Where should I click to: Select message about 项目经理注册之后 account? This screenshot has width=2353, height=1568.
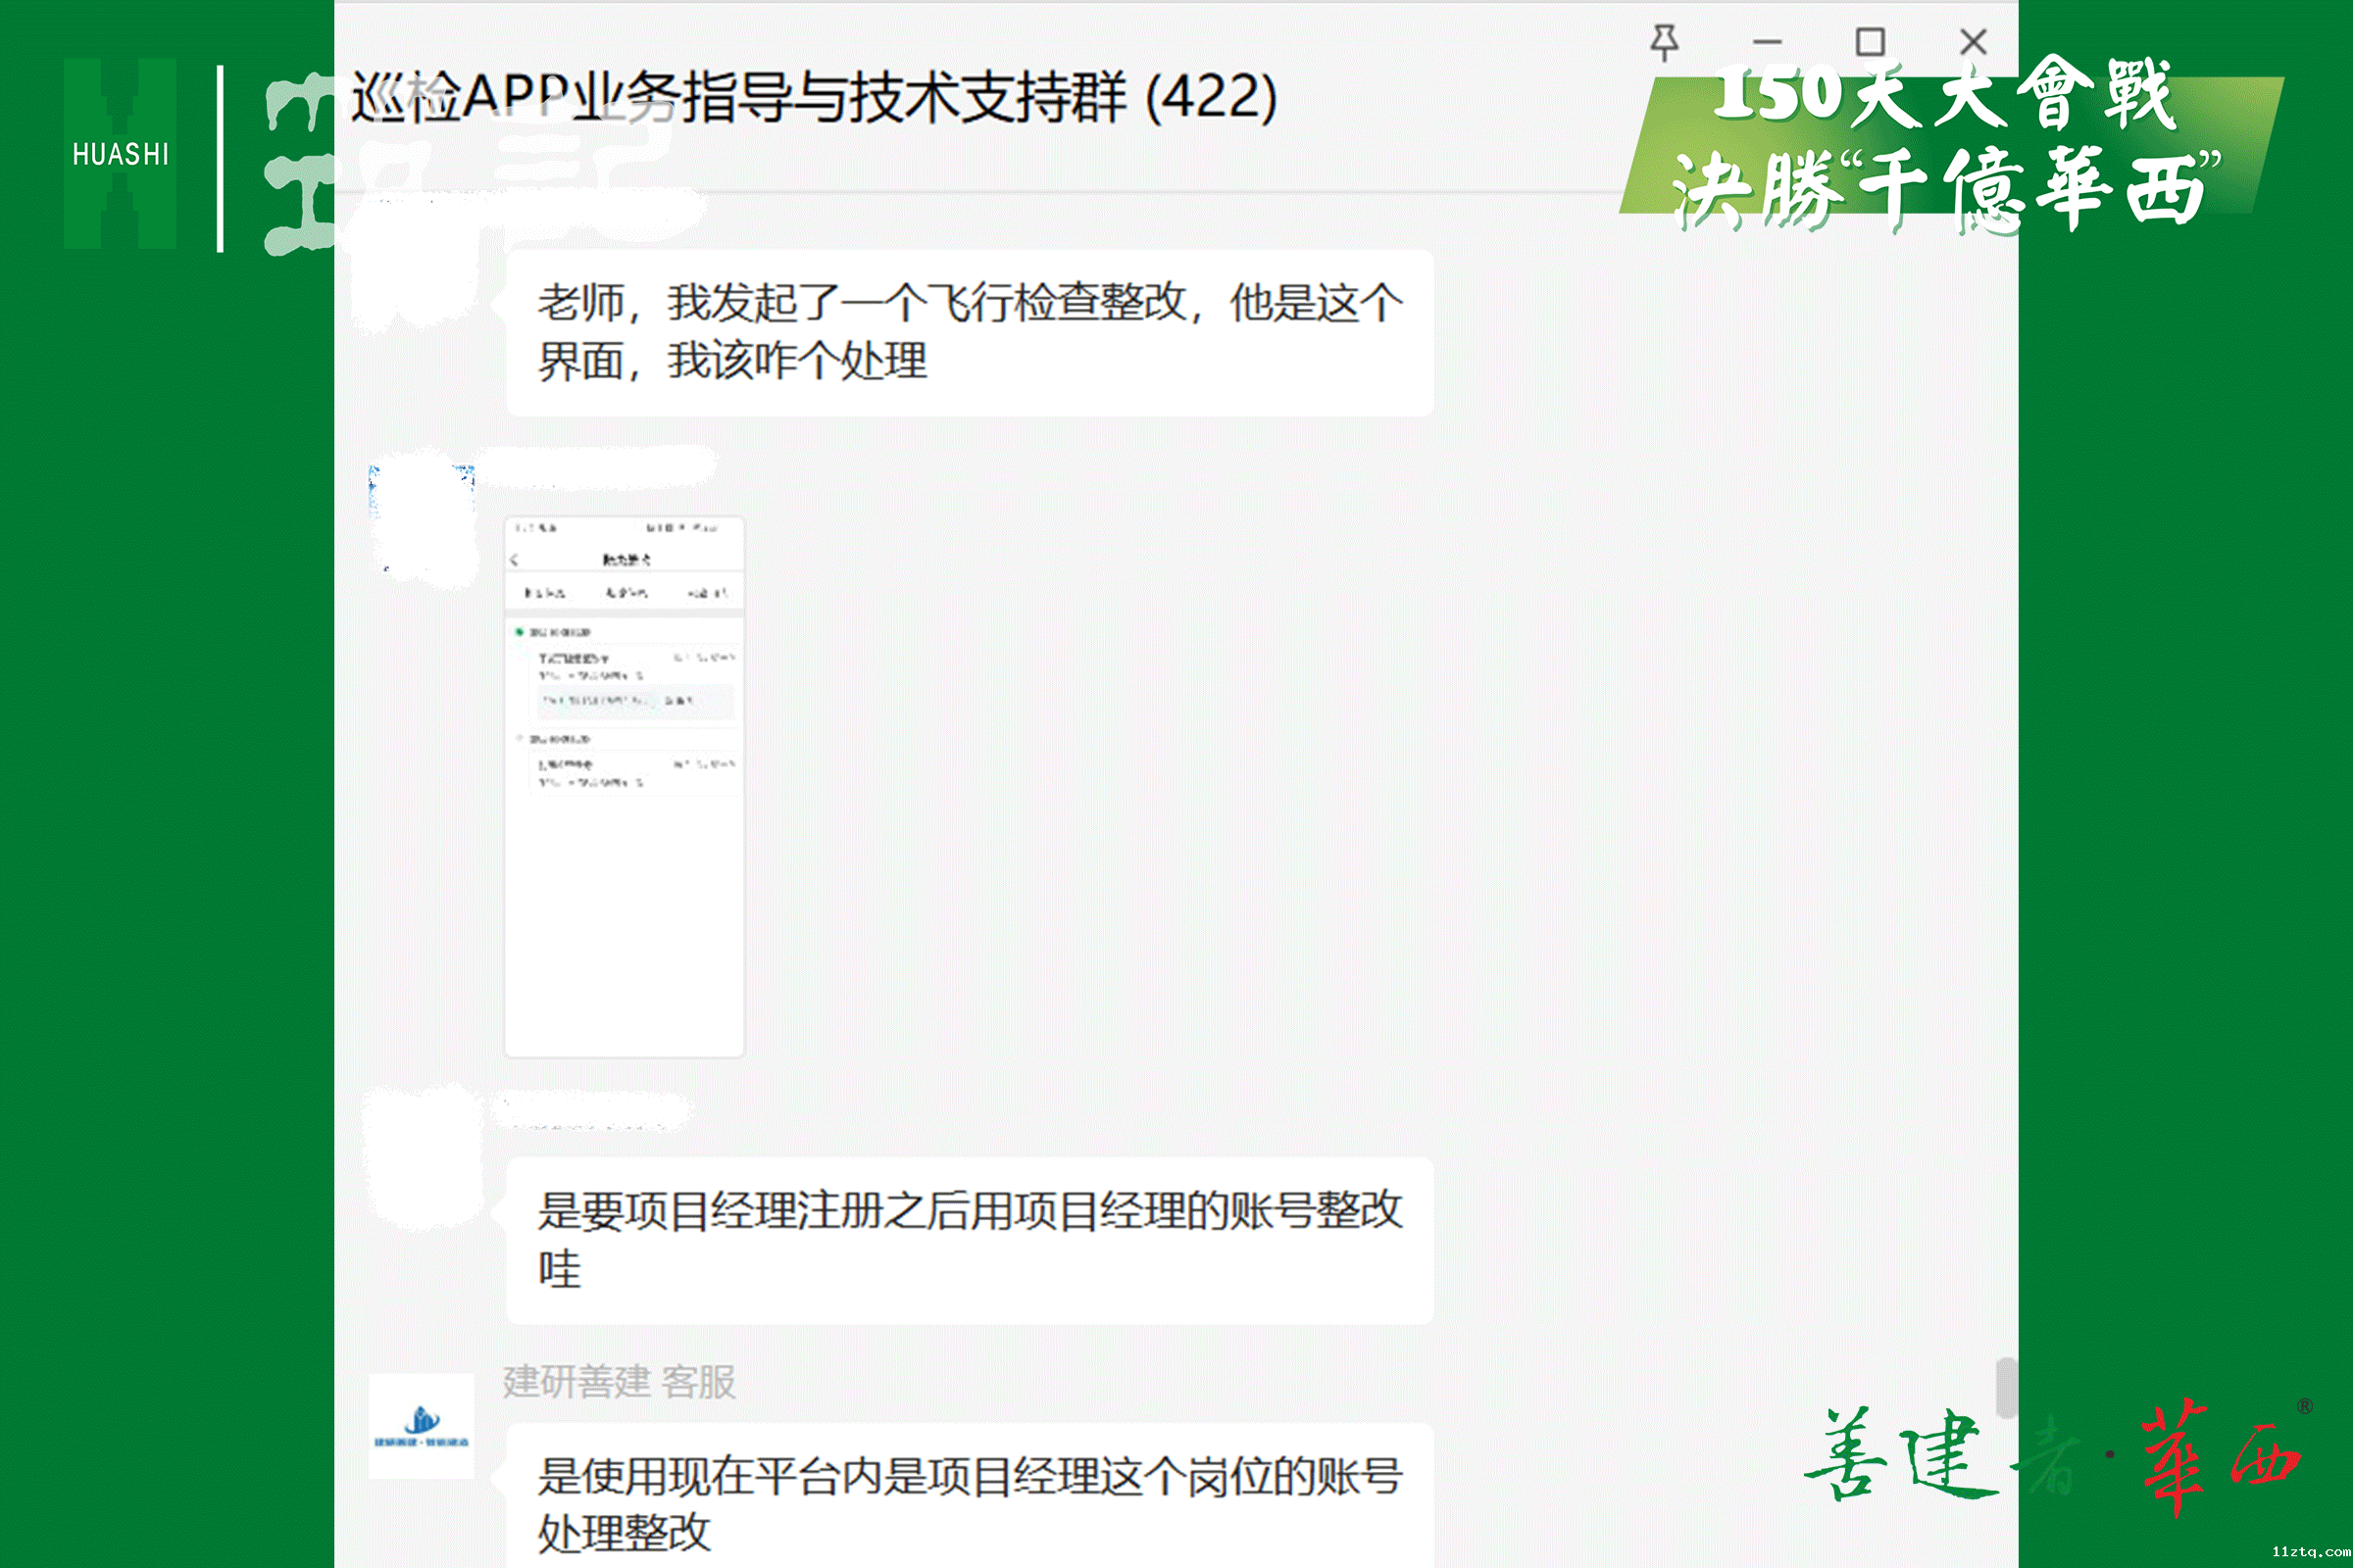click(x=969, y=1240)
